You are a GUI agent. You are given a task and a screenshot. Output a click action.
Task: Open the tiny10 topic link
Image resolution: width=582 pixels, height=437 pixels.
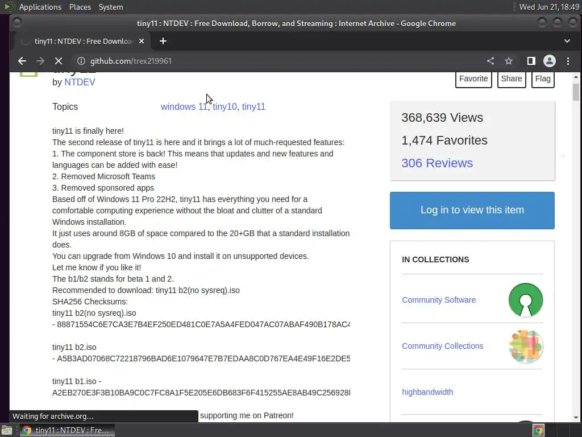click(x=225, y=106)
